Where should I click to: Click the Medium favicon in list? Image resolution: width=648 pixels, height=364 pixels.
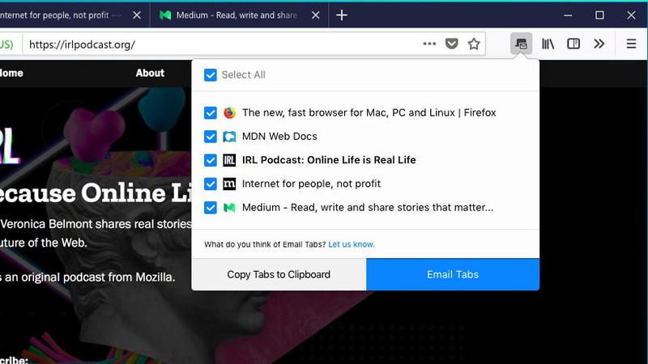coord(229,208)
